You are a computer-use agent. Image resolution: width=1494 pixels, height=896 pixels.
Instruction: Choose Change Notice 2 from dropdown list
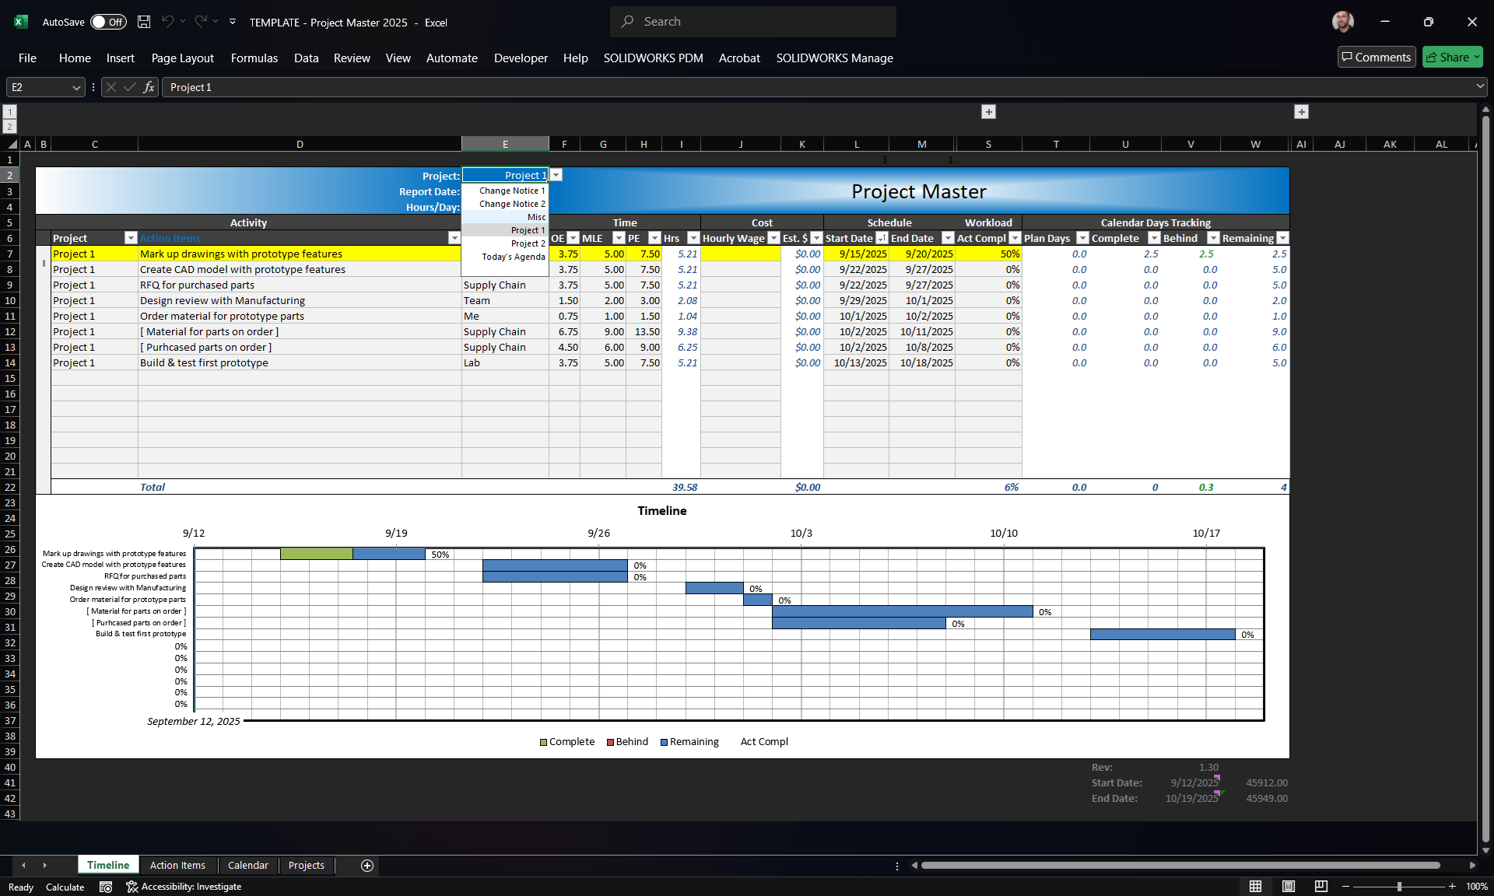(511, 204)
